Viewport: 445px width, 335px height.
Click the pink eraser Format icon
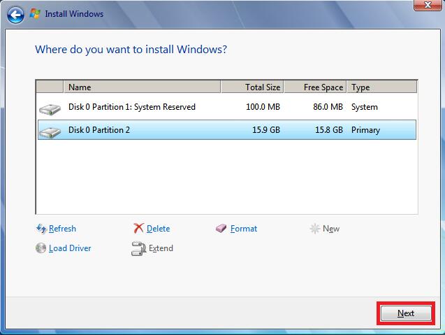click(221, 228)
